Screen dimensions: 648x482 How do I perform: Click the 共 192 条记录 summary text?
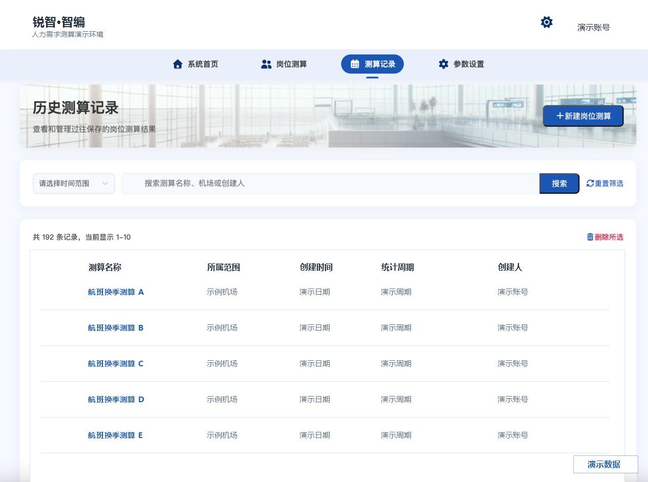point(82,237)
